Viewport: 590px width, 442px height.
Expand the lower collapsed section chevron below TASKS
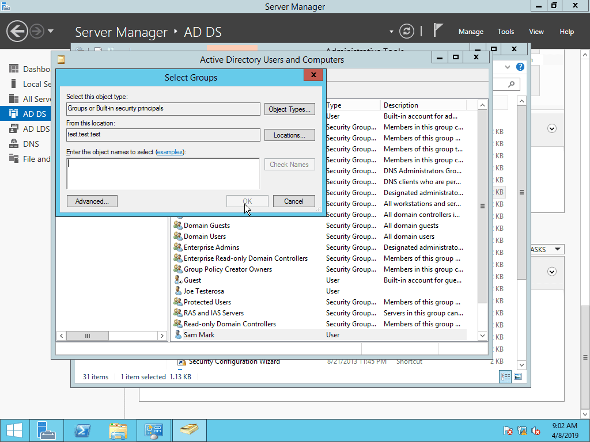(551, 272)
